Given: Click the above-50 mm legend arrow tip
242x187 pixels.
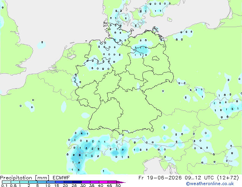Looking at the screenshot, I should point(121,182).
